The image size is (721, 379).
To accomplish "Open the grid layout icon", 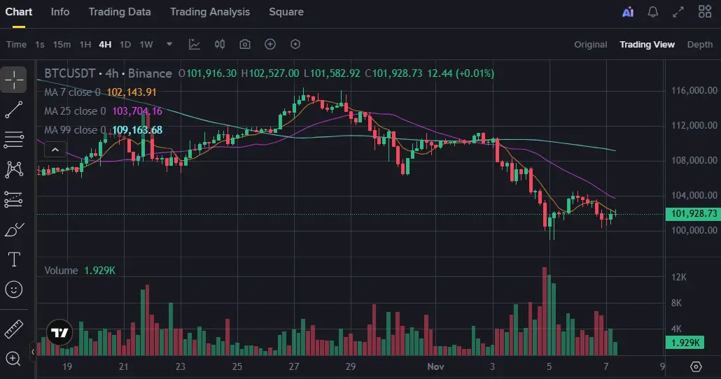I will point(704,11).
